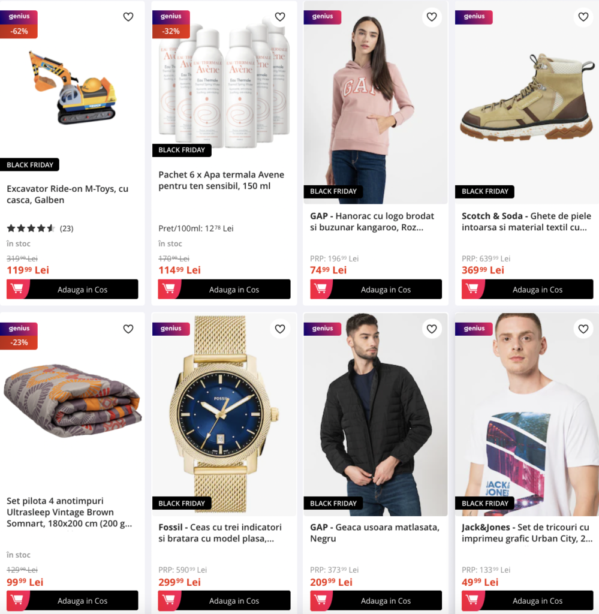Image resolution: width=599 pixels, height=614 pixels.
Task: Add Scotch & Soda boots to cart
Action: [x=528, y=289]
